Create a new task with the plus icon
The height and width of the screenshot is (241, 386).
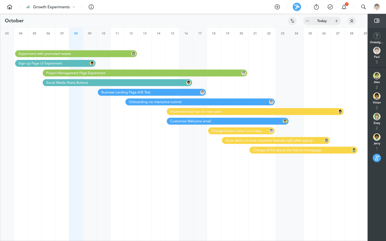pos(277,7)
